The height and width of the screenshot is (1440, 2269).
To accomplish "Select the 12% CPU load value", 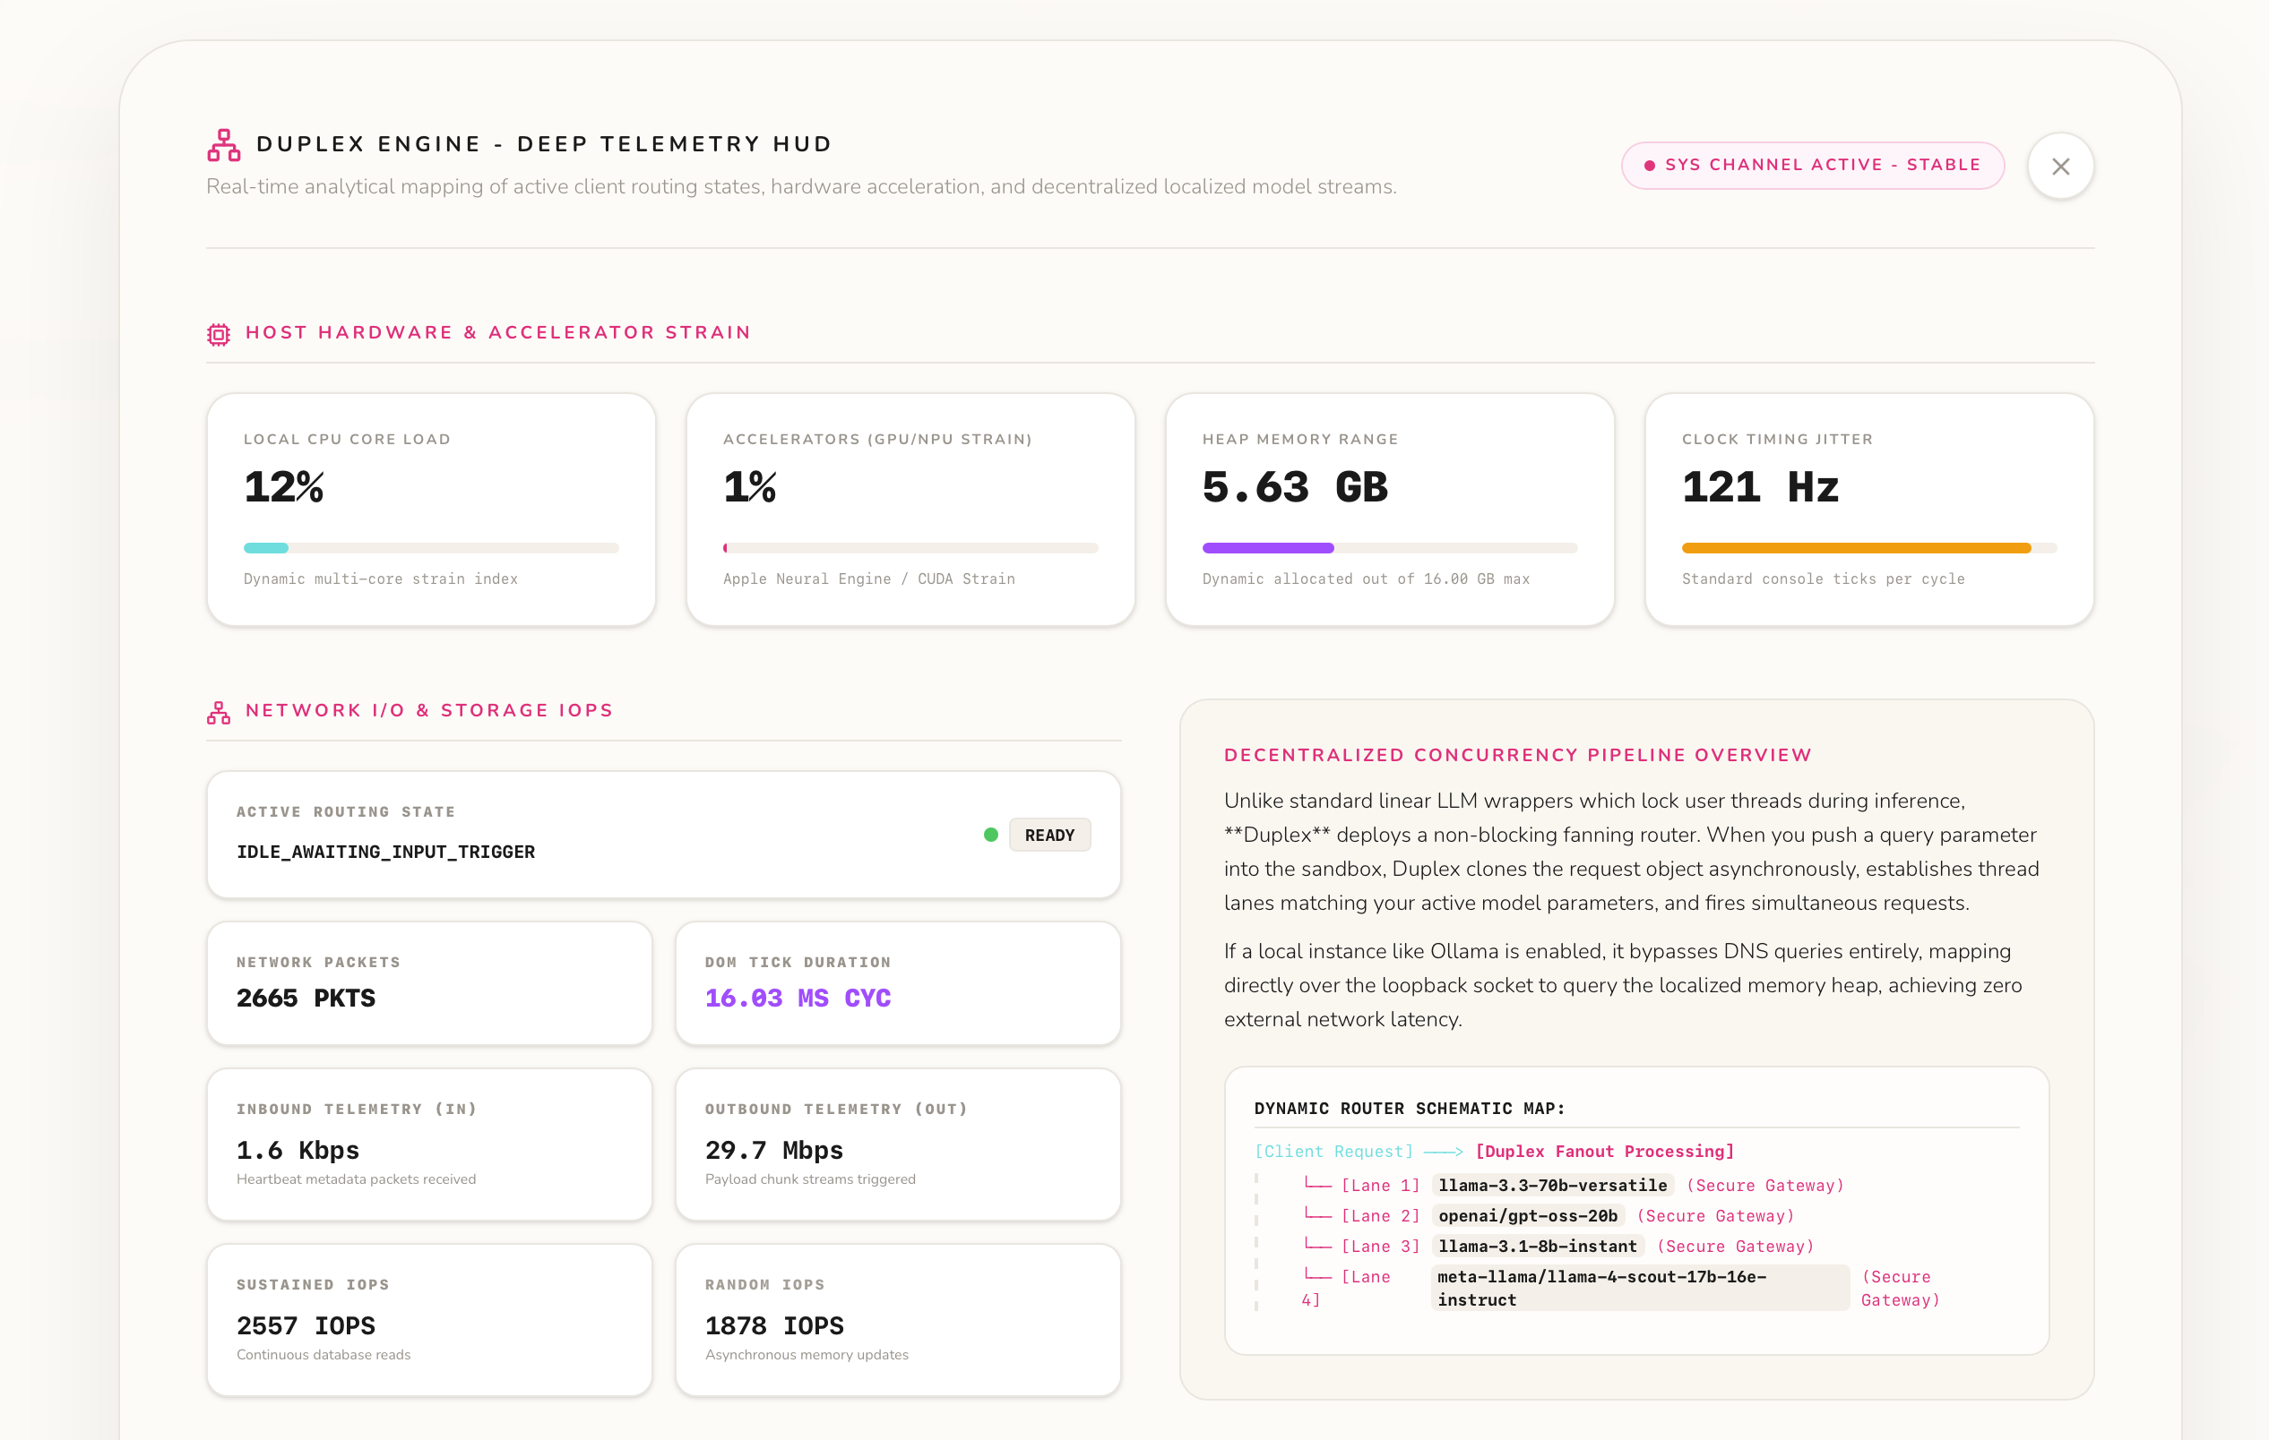I will (283, 487).
